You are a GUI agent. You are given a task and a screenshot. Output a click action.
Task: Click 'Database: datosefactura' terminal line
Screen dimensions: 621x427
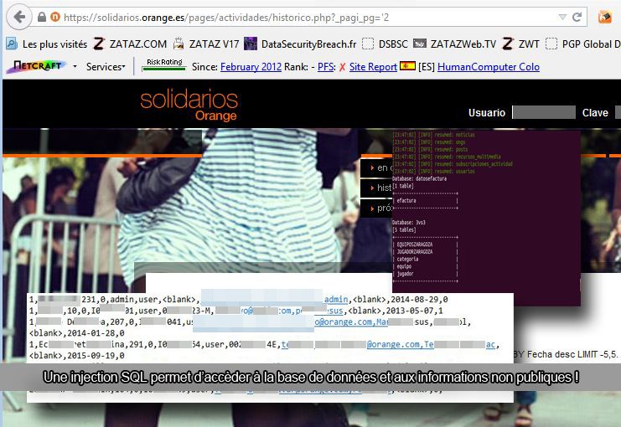tap(419, 179)
